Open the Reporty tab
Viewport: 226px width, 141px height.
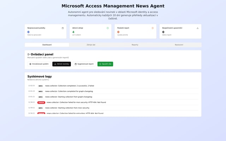tap(135, 45)
